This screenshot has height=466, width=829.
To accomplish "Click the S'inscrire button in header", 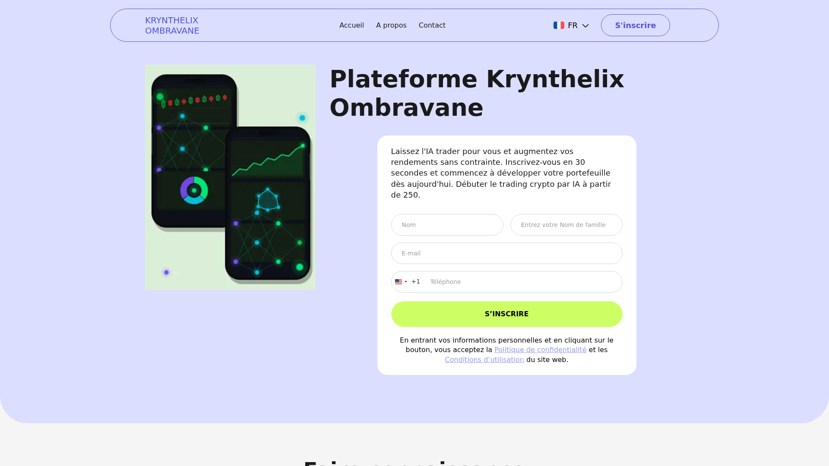I will click(635, 25).
